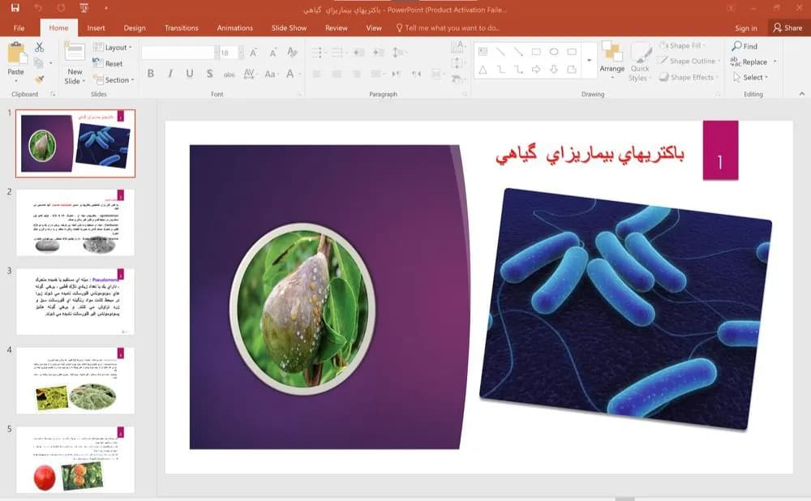Align text right
Viewport: 811px width, 501px height.
tap(356, 74)
